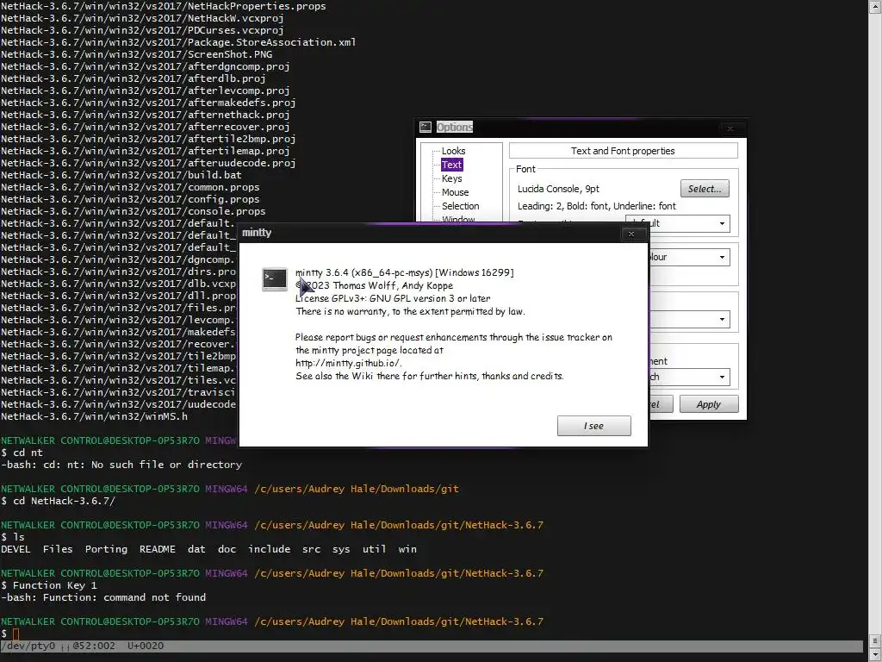Click 'Porting' in the ls output

coord(106,549)
